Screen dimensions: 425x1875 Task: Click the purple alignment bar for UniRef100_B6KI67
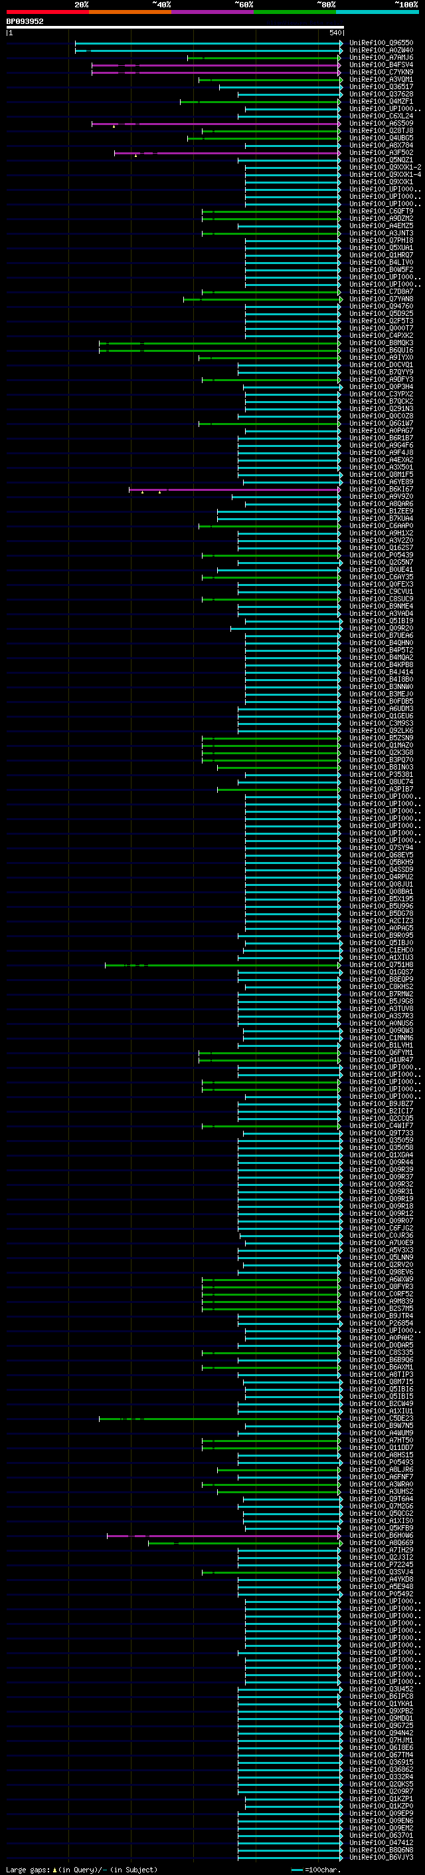[x=234, y=490]
